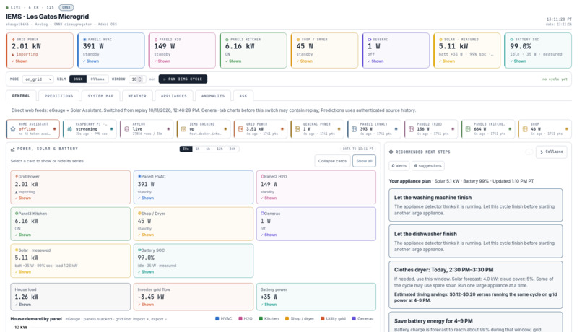Screen dimensions: 582x332
Task: Click the Window minutes stepper arrows
Action: [x=140, y=79]
